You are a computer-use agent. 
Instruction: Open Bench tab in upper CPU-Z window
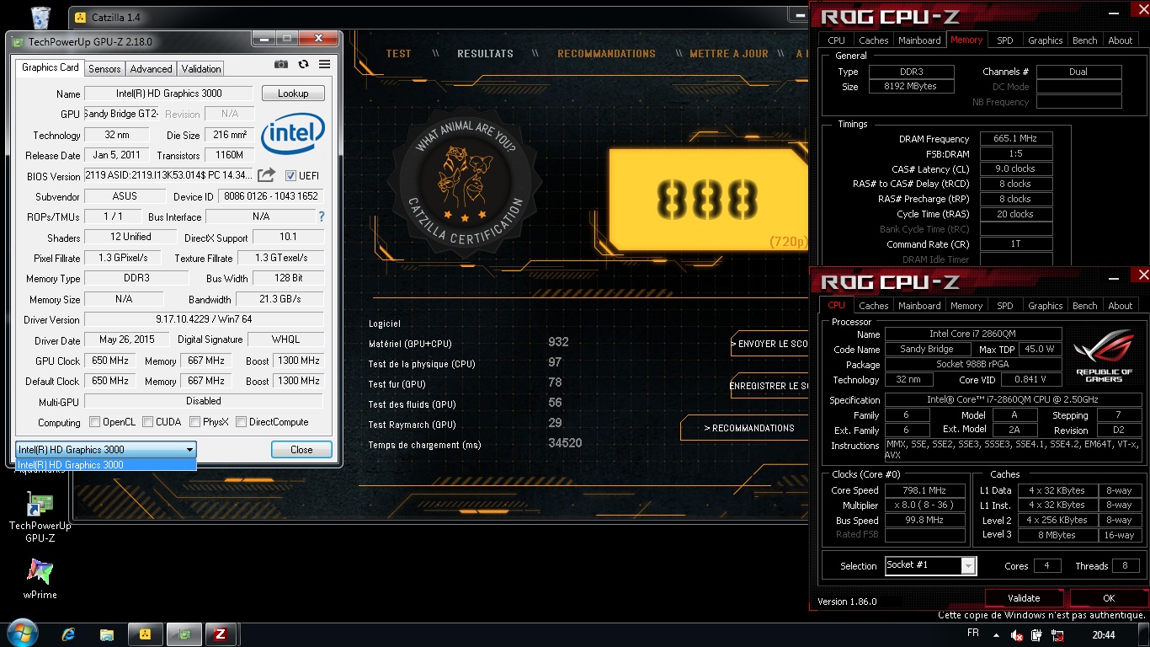click(1084, 40)
